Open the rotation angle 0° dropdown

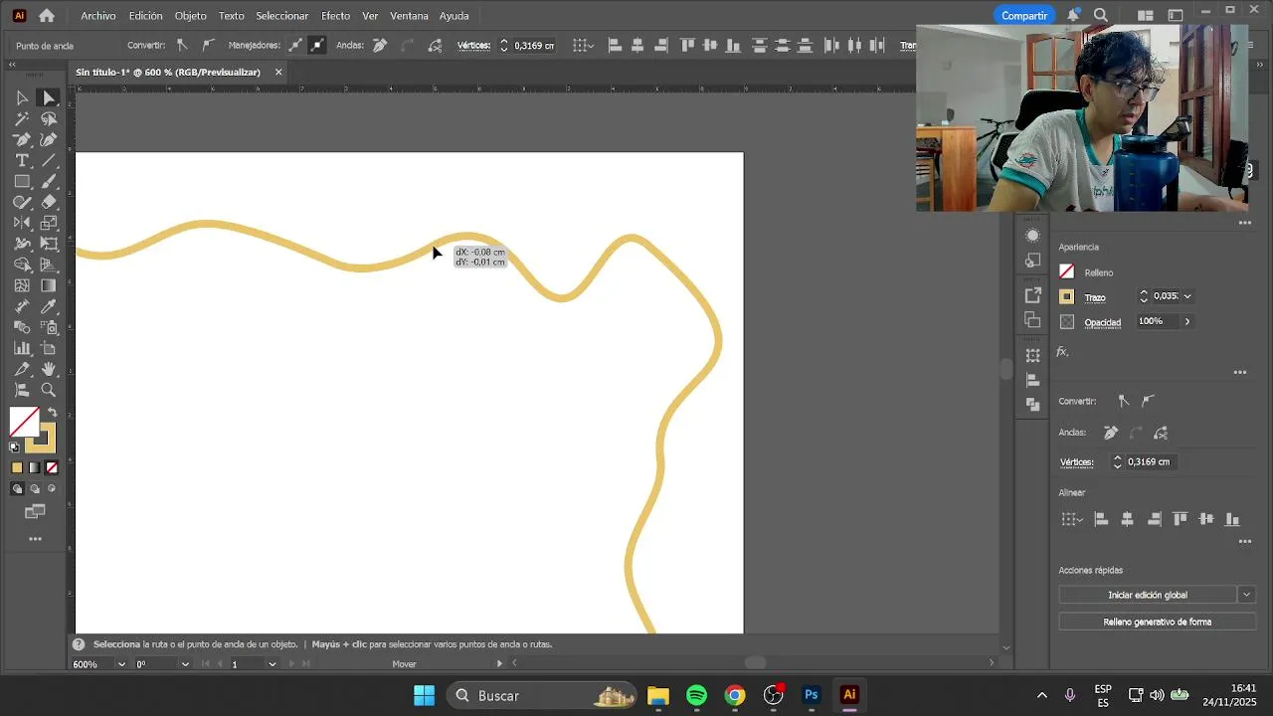tap(184, 664)
